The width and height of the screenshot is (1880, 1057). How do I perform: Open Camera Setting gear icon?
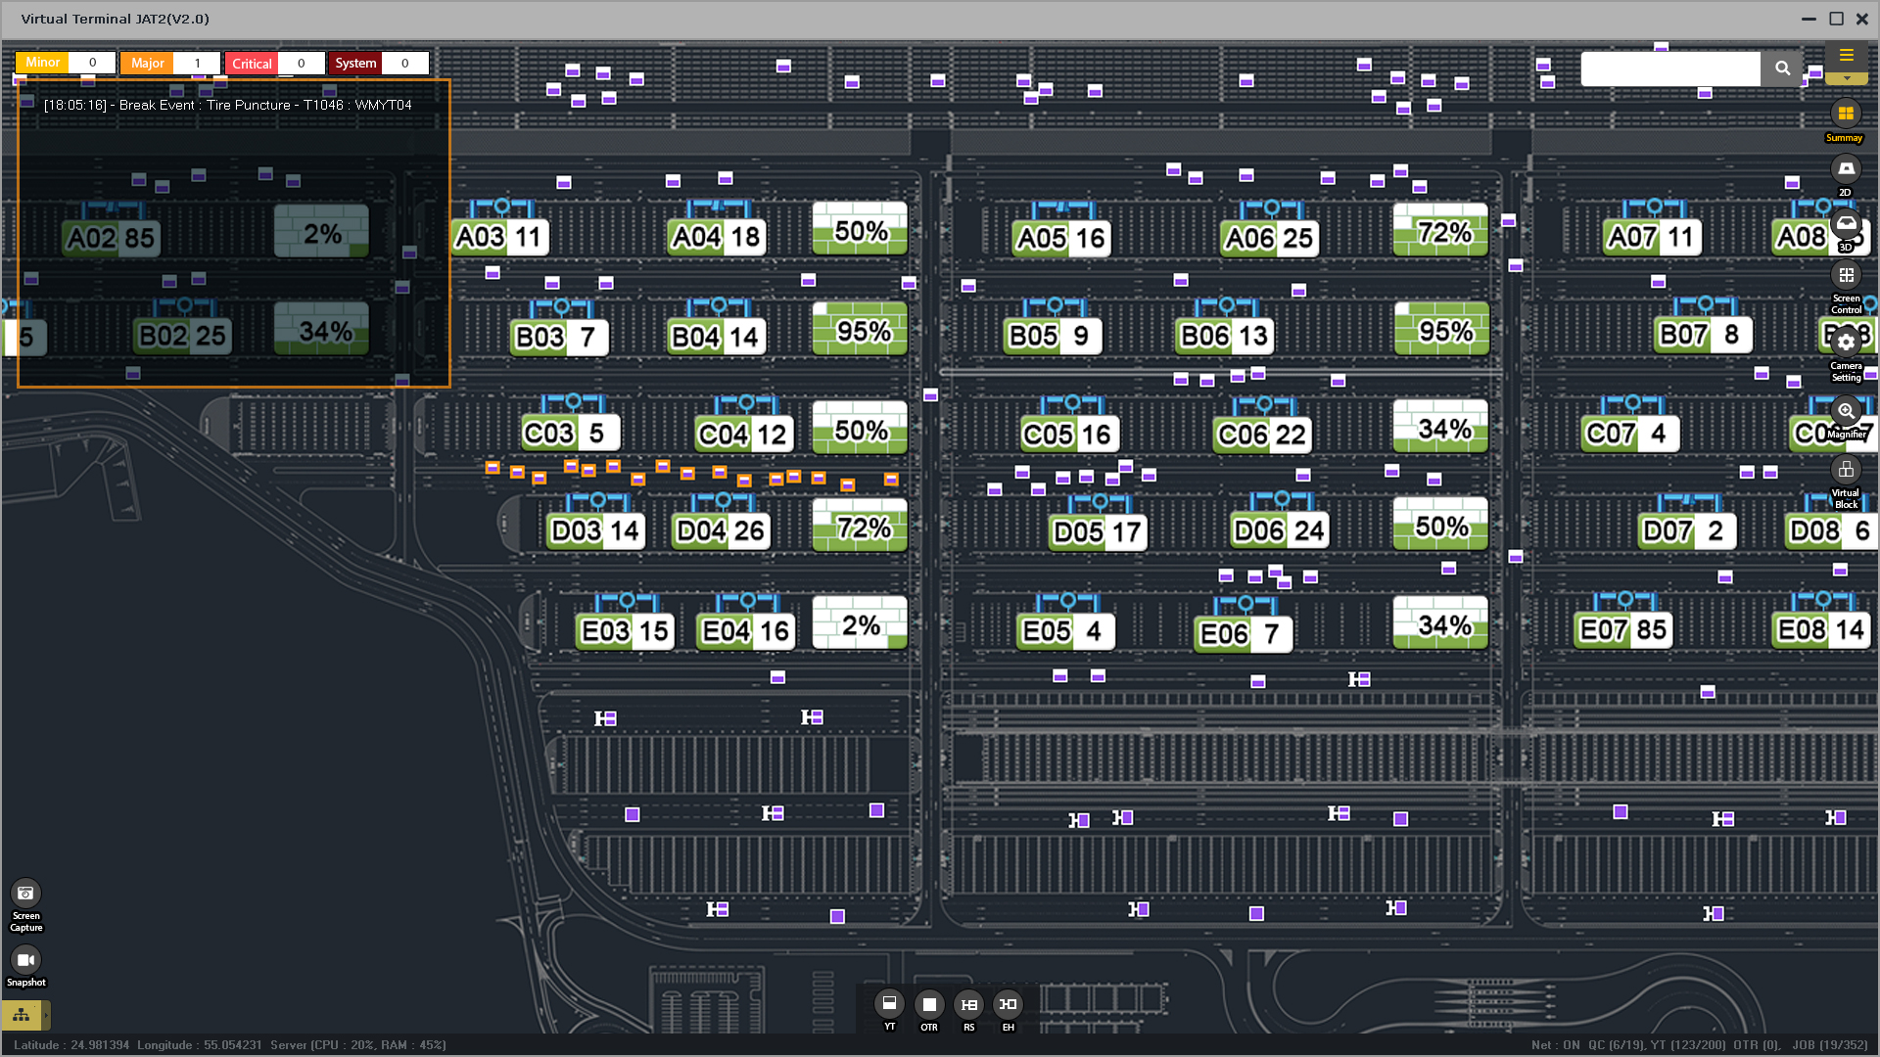click(x=1846, y=342)
